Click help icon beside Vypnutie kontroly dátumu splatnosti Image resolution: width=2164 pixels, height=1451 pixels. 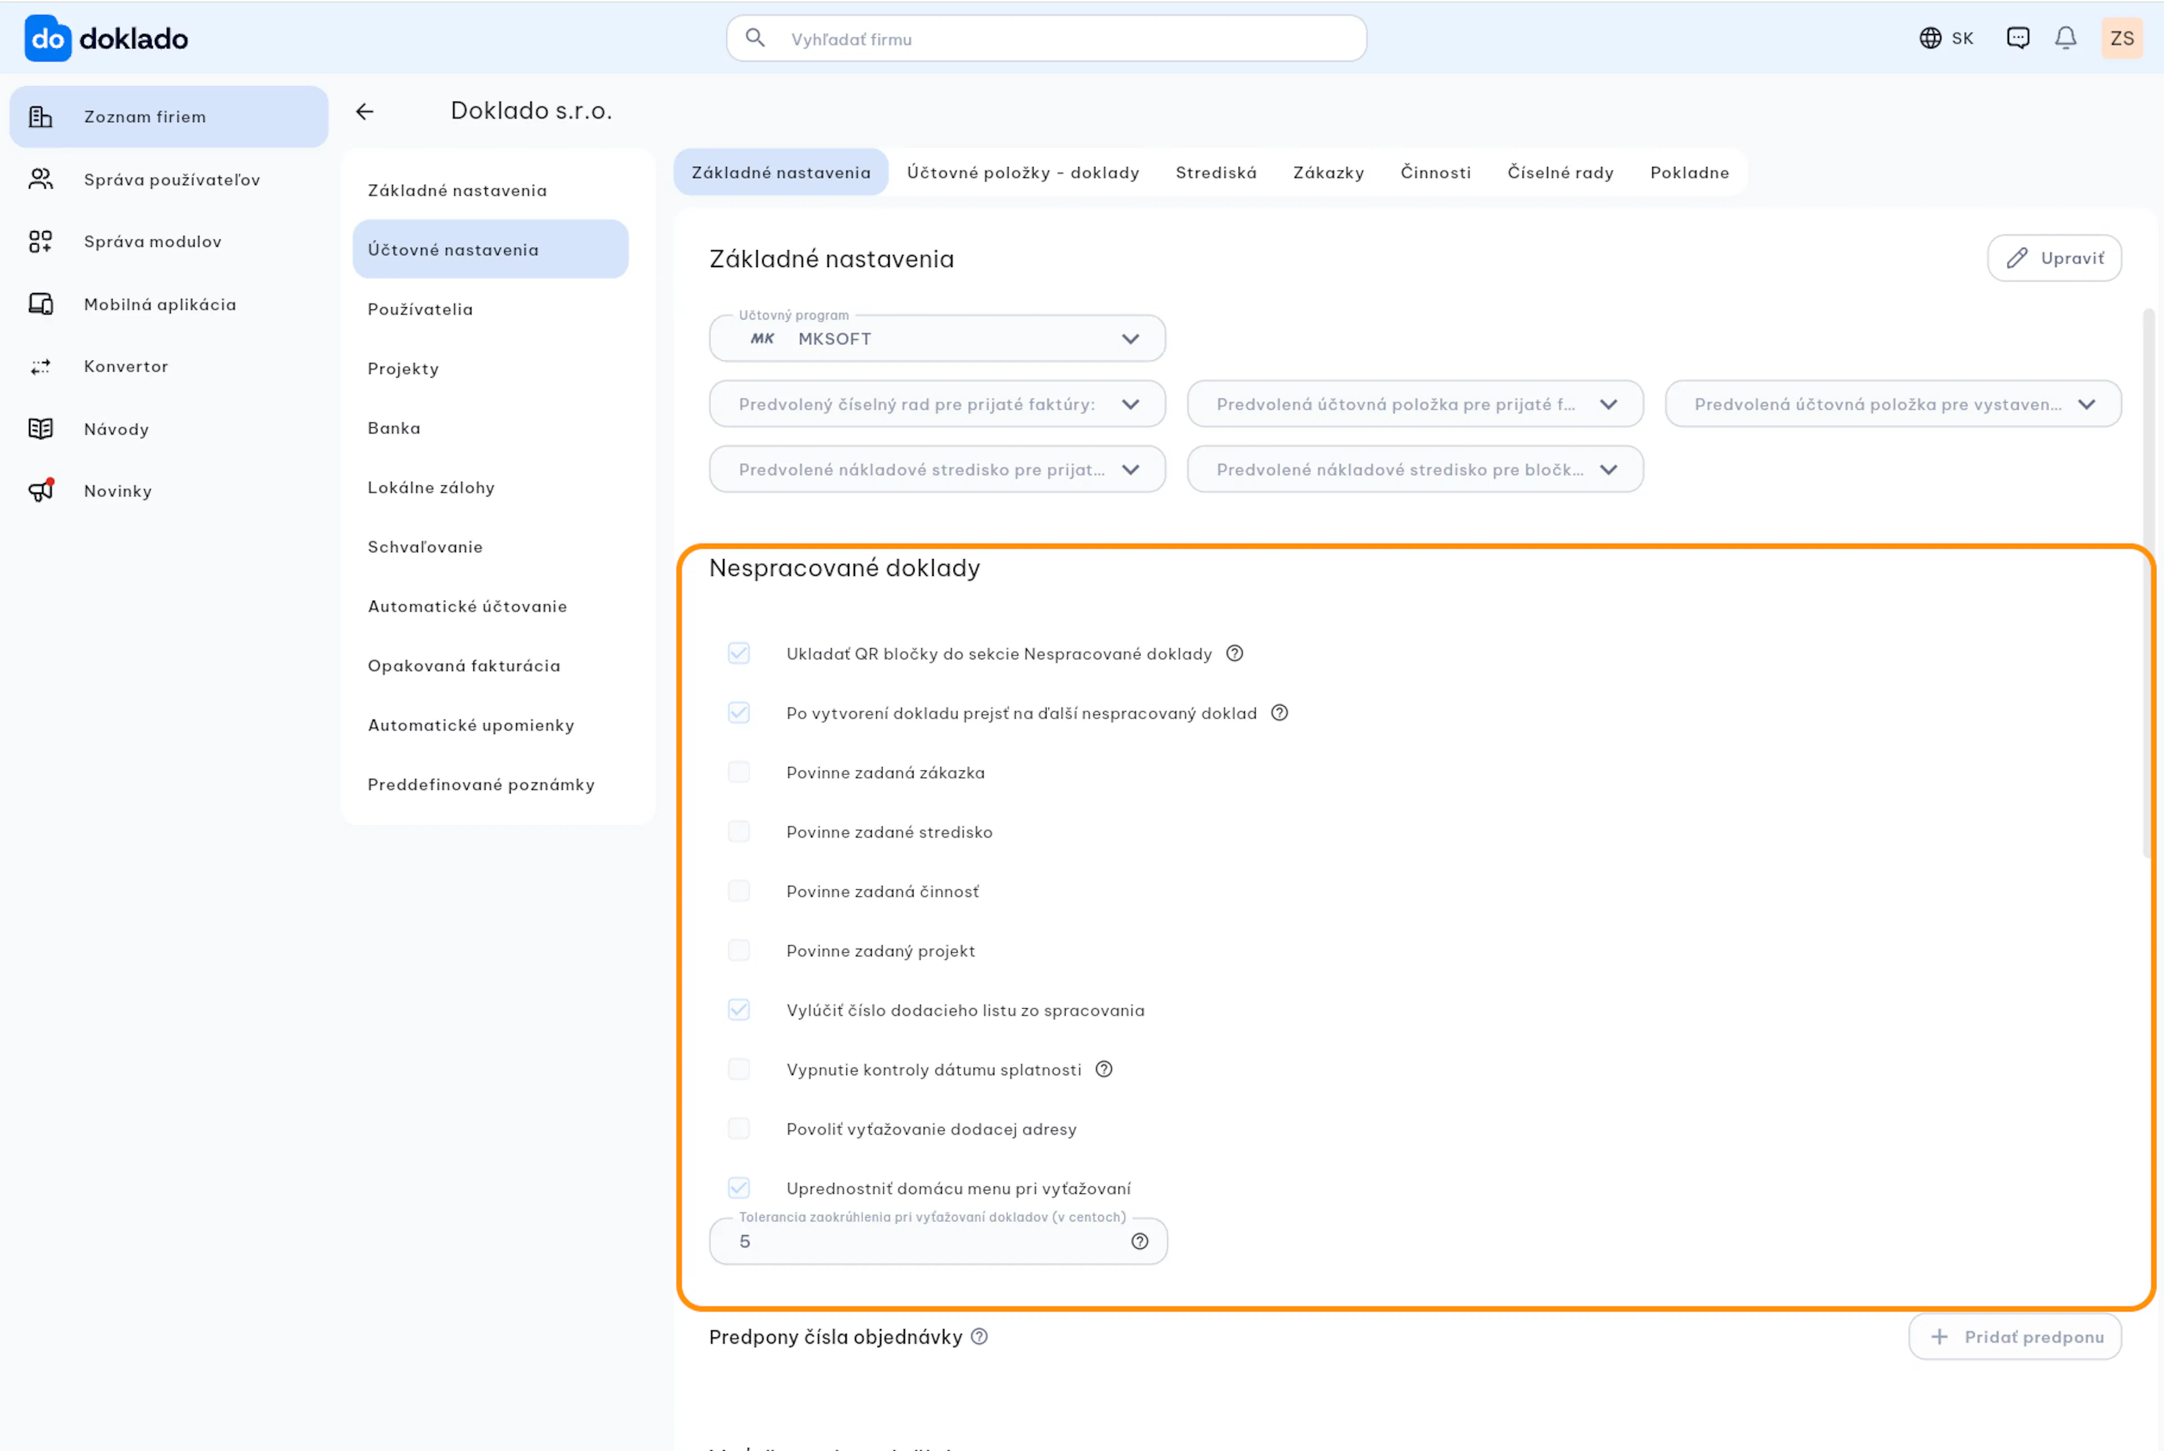tap(1104, 1069)
